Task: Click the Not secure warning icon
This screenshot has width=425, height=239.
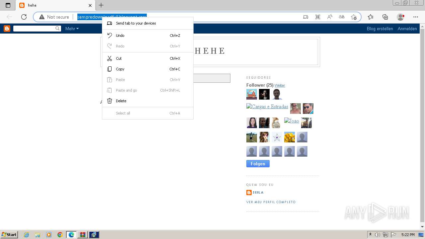Action: 42,17
